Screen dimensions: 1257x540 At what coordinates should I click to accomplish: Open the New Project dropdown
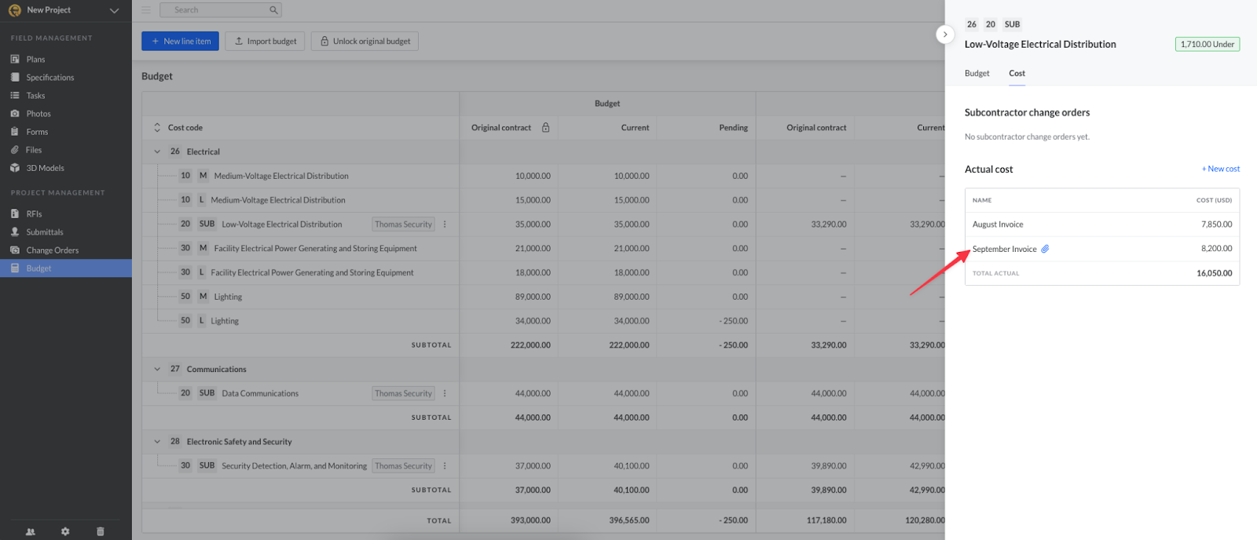pos(114,10)
